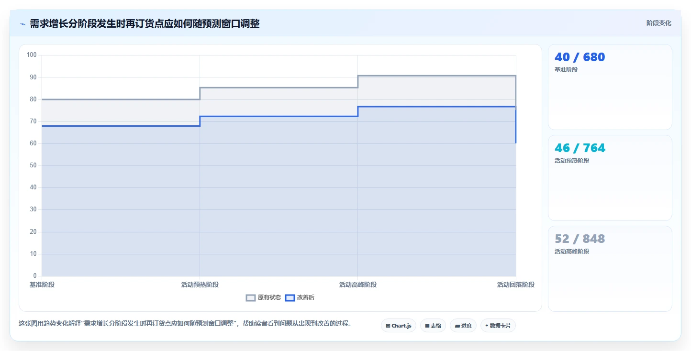Open the 40 / 680 基准阶段 card
Image resolution: width=691 pixels, height=351 pixels.
click(610, 87)
